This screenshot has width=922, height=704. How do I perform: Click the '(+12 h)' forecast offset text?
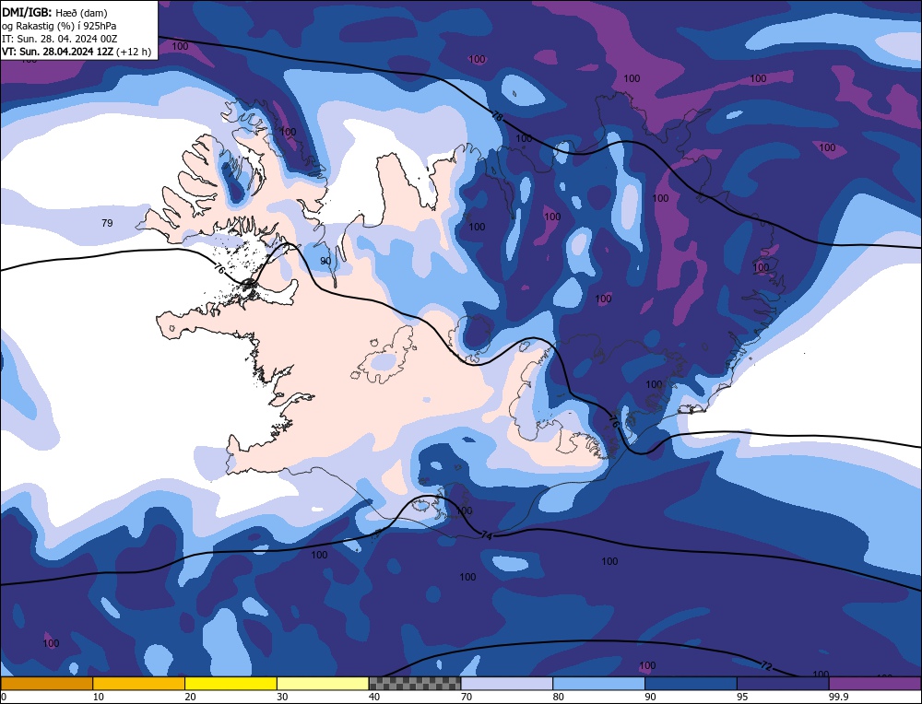134,51
